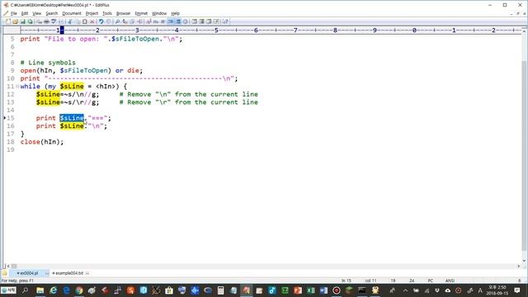The image size is (528, 297).
Task: Switch to the ex0004.pl document tab
Action: pos(29,273)
